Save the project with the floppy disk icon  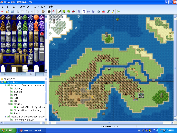tap(12, 11)
